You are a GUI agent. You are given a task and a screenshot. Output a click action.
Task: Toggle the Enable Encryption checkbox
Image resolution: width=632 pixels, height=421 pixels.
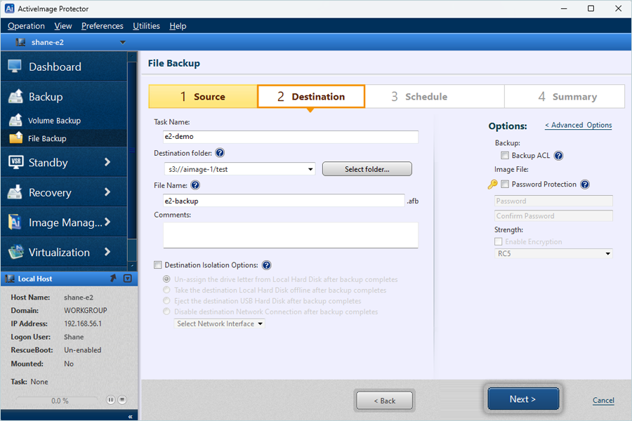coord(499,241)
